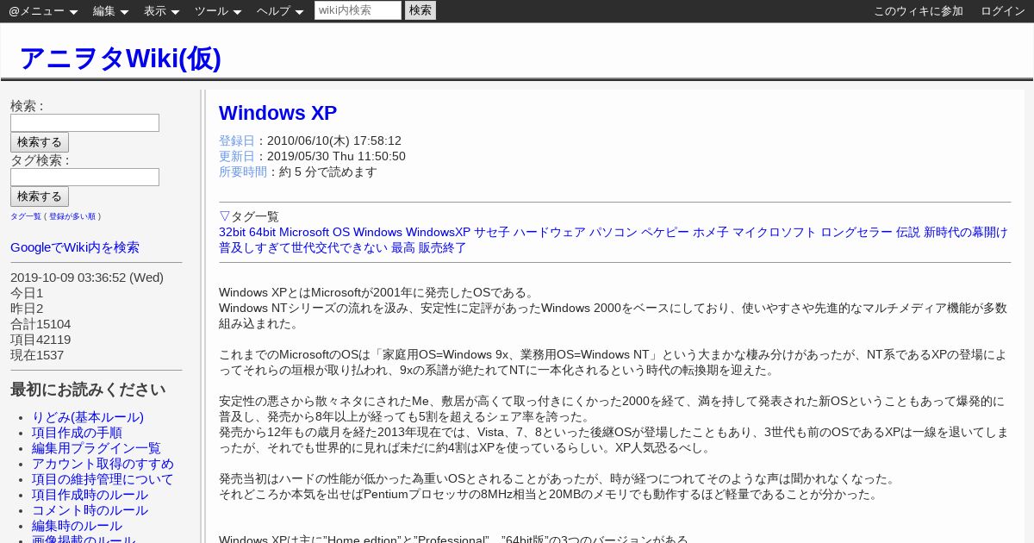
Task: Open GoogleでWiki内を検索 link
Action: pos(75,247)
